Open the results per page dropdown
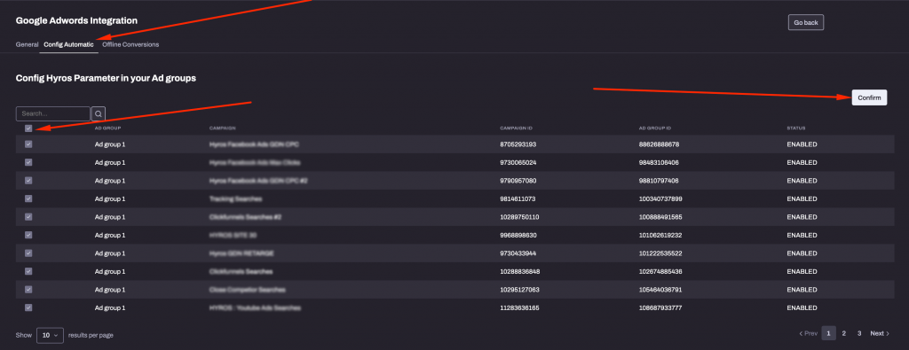 click(50, 335)
